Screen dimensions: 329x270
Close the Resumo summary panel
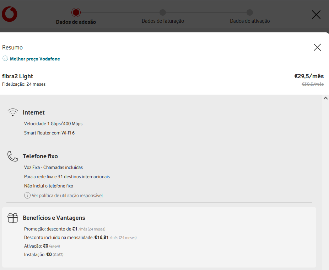[x=317, y=47]
